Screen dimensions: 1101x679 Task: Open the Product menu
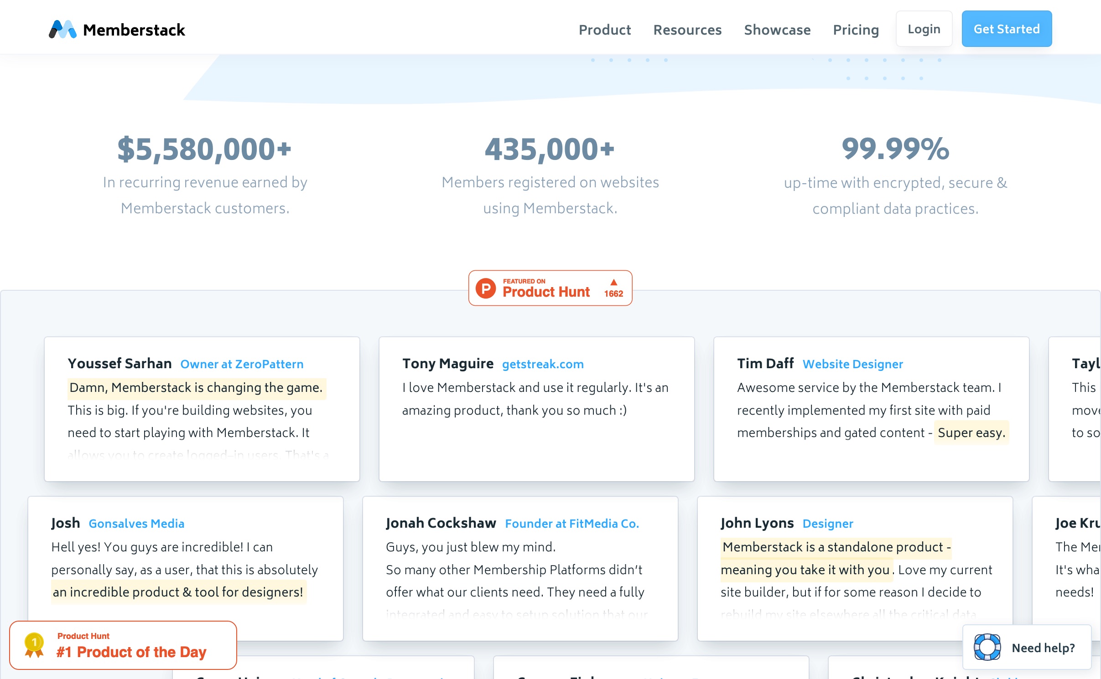[x=605, y=30]
